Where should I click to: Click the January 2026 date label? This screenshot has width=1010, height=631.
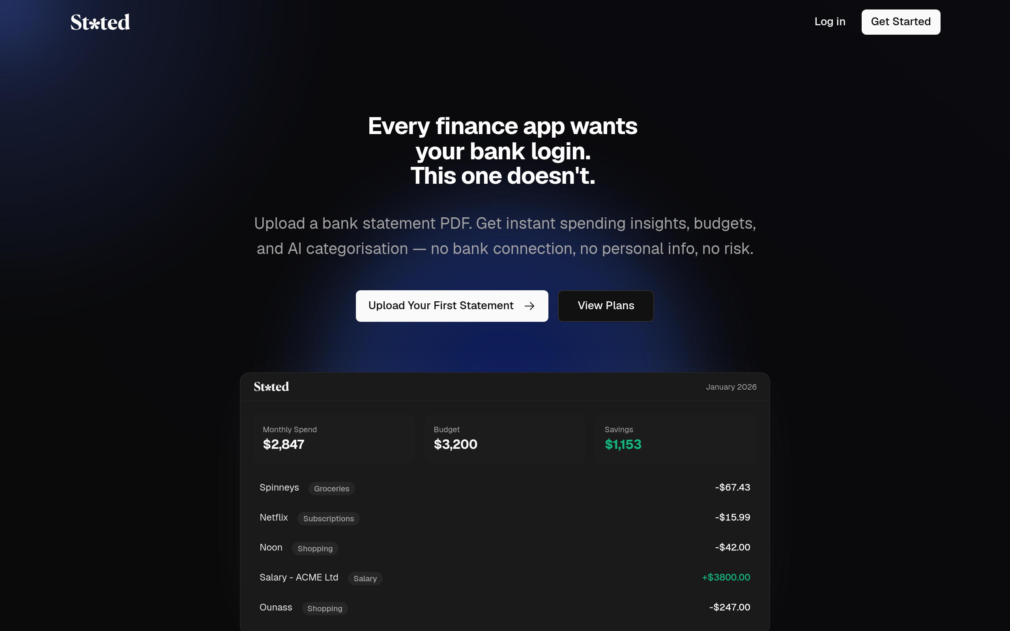(731, 387)
